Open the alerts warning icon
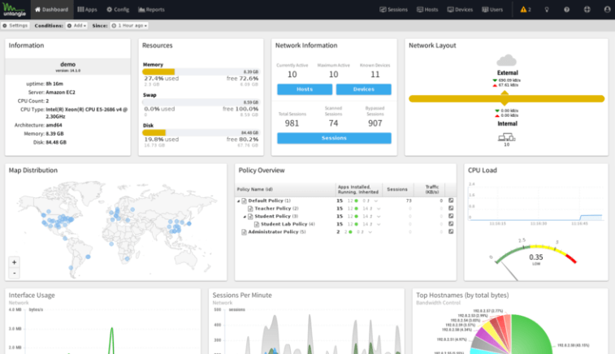This screenshot has height=354, width=615. click(x=526, y=10)
